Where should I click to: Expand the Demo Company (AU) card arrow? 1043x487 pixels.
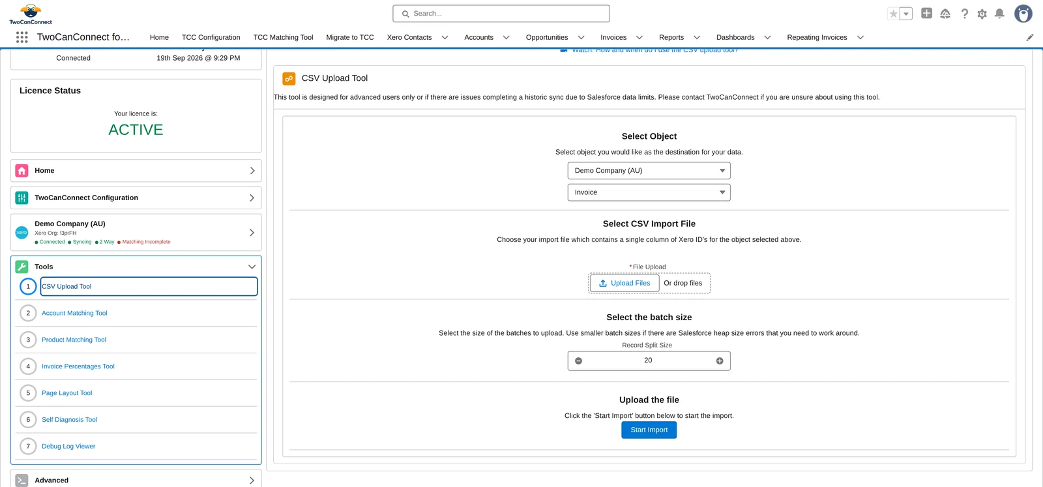coord(252,232)
